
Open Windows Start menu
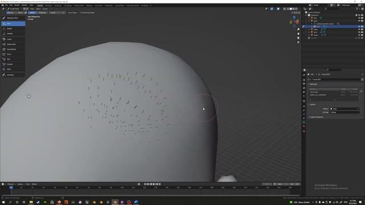[x=3, y=202]
